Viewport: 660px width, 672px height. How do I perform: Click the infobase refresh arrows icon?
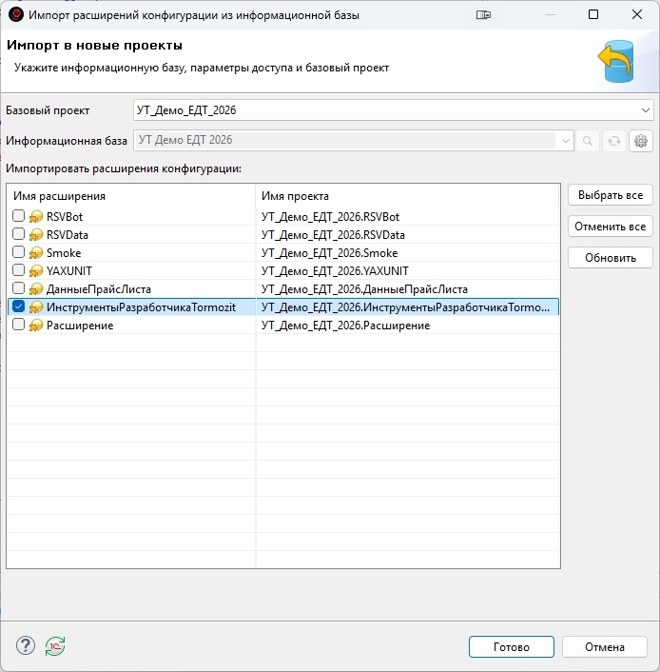(x=614, y=141)
